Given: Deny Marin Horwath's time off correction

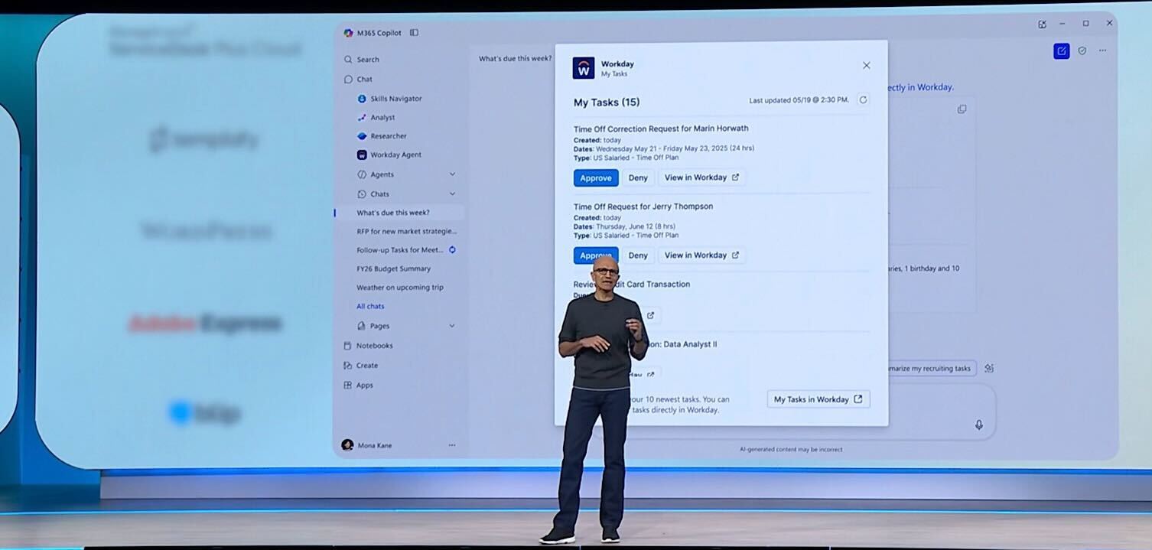Looking at the screenshot, I should point(638,177).
